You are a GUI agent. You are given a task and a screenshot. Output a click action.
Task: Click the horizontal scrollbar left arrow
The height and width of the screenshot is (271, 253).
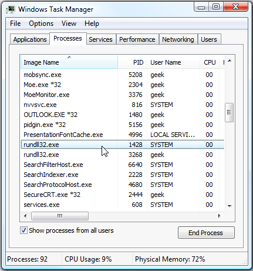tap(25, 216)
